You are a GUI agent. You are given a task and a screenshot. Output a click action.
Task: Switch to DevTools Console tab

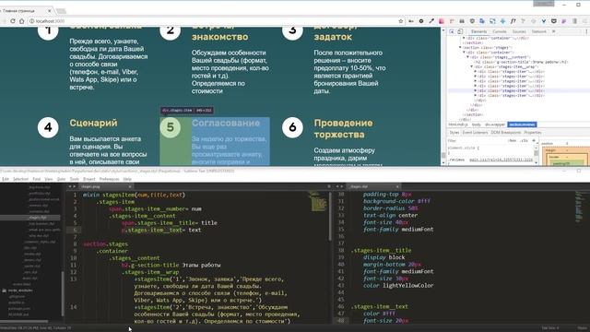[500, 31]
